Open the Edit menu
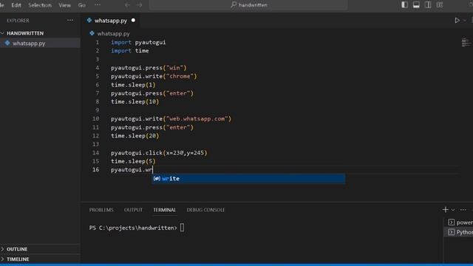473x266 pixels. (x=16, y=5)
